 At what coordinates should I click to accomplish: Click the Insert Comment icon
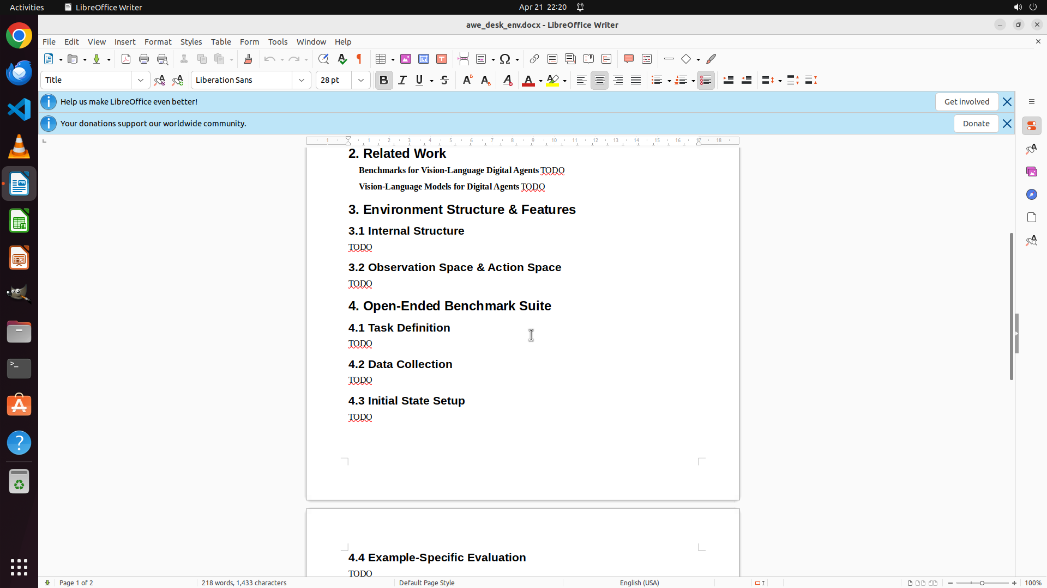point(629,59)
